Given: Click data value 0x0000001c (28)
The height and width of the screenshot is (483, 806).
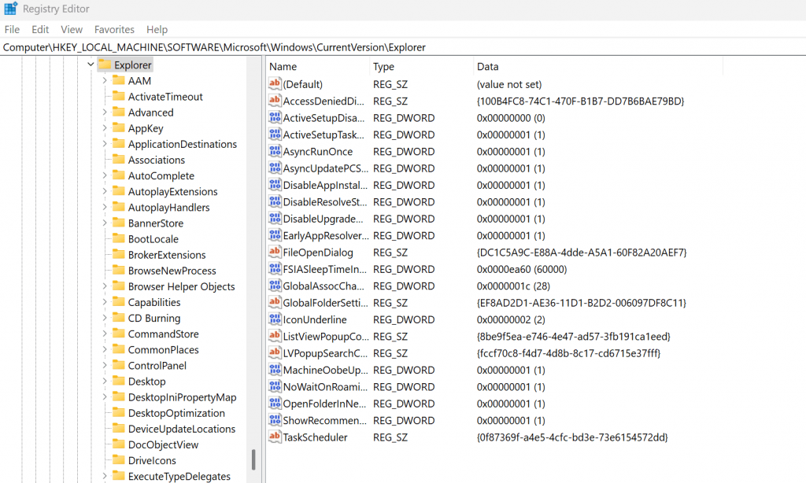Looking at the screenshot, I should point(513,286).
